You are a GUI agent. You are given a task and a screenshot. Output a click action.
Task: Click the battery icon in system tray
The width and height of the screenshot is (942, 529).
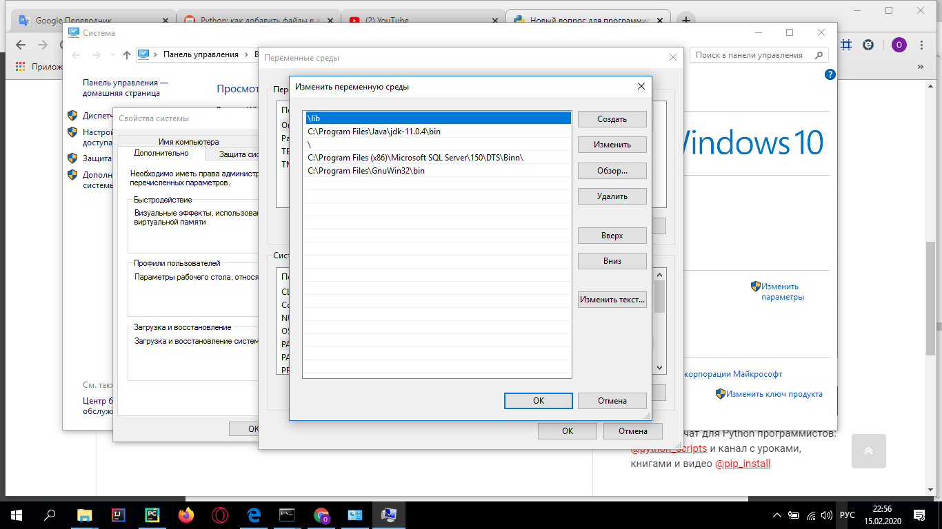[x=794, y=515]
